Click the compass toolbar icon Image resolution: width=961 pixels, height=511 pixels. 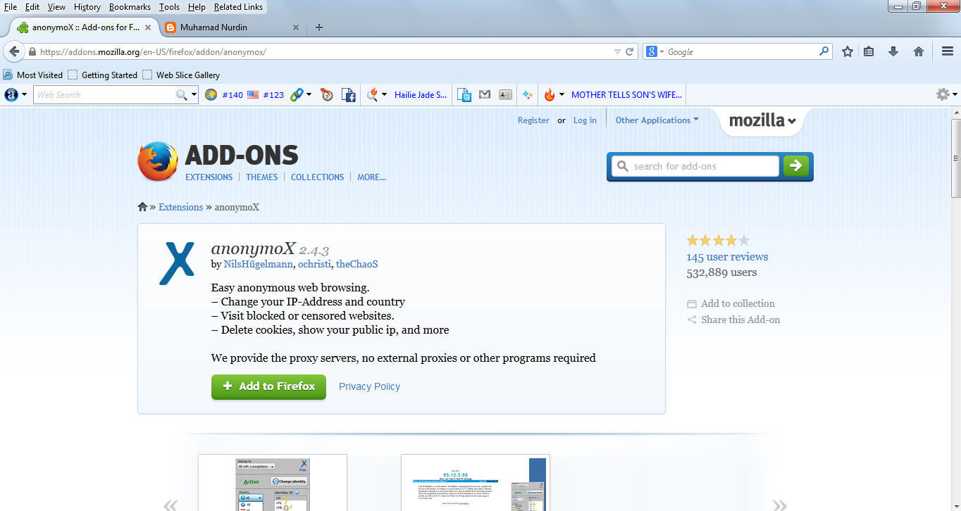click(x=326, y=94)
